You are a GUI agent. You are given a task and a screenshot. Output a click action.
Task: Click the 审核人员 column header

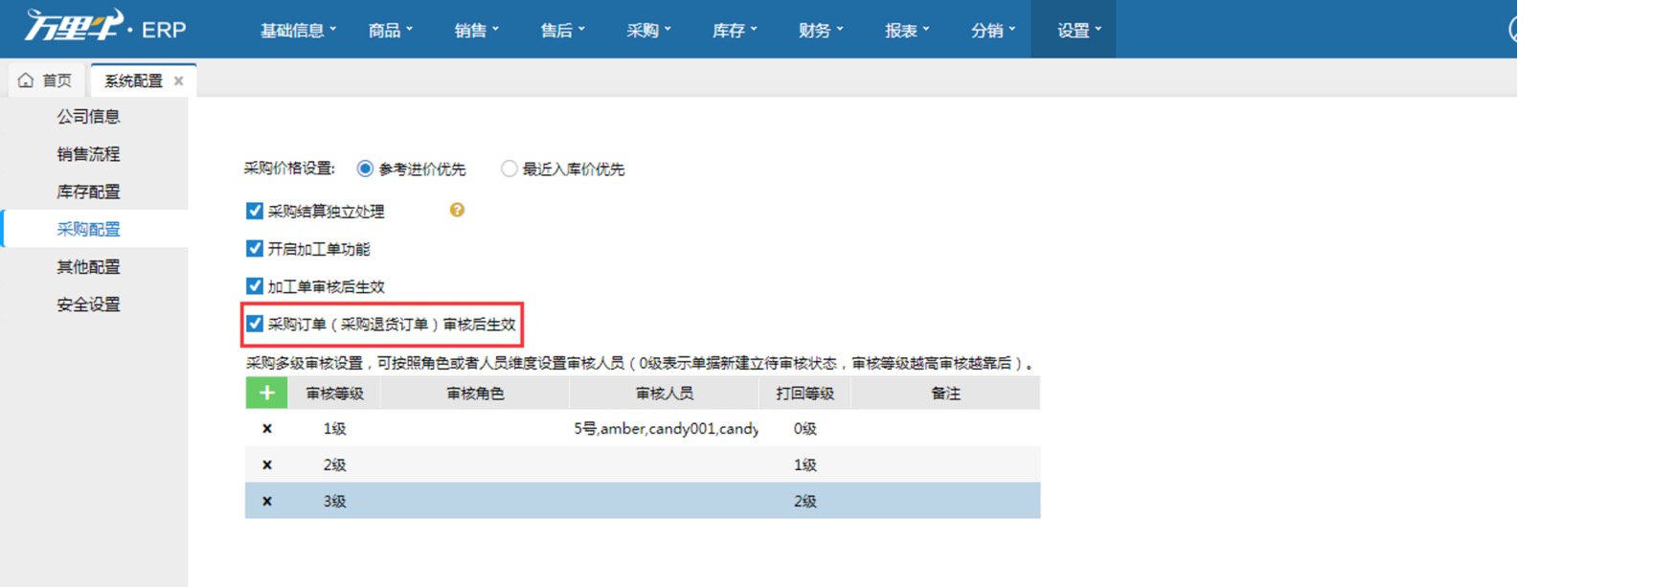[x=665, y=394]
